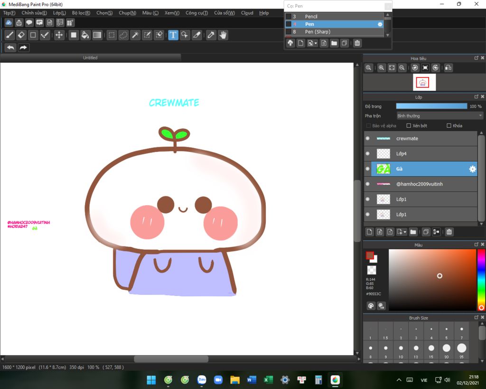
Task: Switch to the Untitled document tab
Action: click(x=90, y=57)
